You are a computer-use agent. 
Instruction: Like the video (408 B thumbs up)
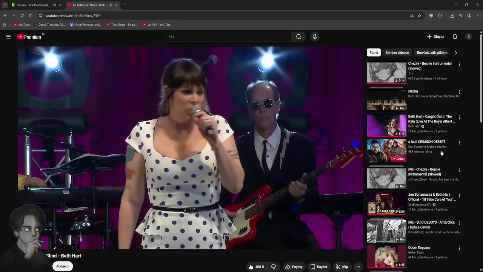(256, 267)
